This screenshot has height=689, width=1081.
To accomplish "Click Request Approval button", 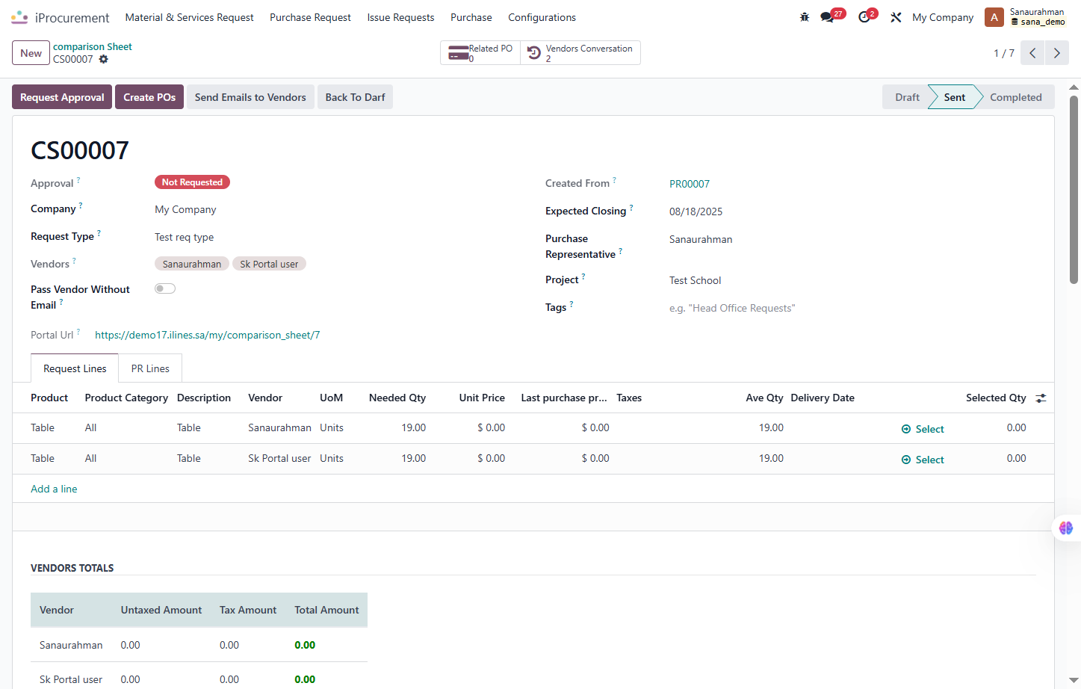I will coord(62,97).
